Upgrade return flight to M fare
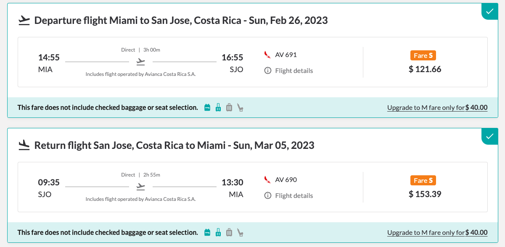Image resolution: width=505 pixels, height=247 pixels. pyautogui.click(x=437, y=233)
